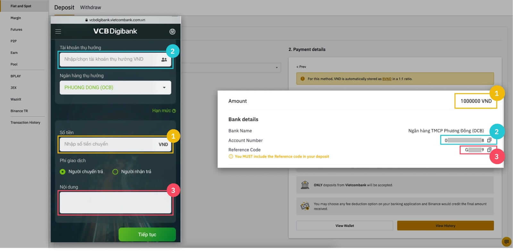Click the MUST include Reference code warning

tap(282, 156)
